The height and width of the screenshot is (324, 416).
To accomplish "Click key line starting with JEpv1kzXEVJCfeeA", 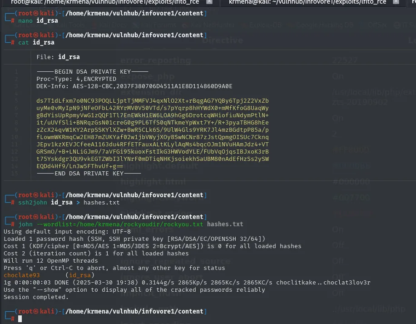I will (153, 145).
